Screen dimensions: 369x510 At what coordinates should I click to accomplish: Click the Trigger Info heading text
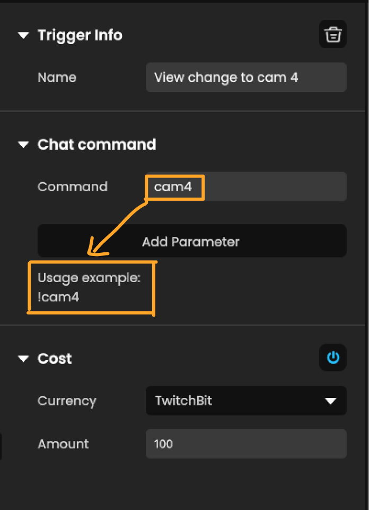[x=80, y=36]
